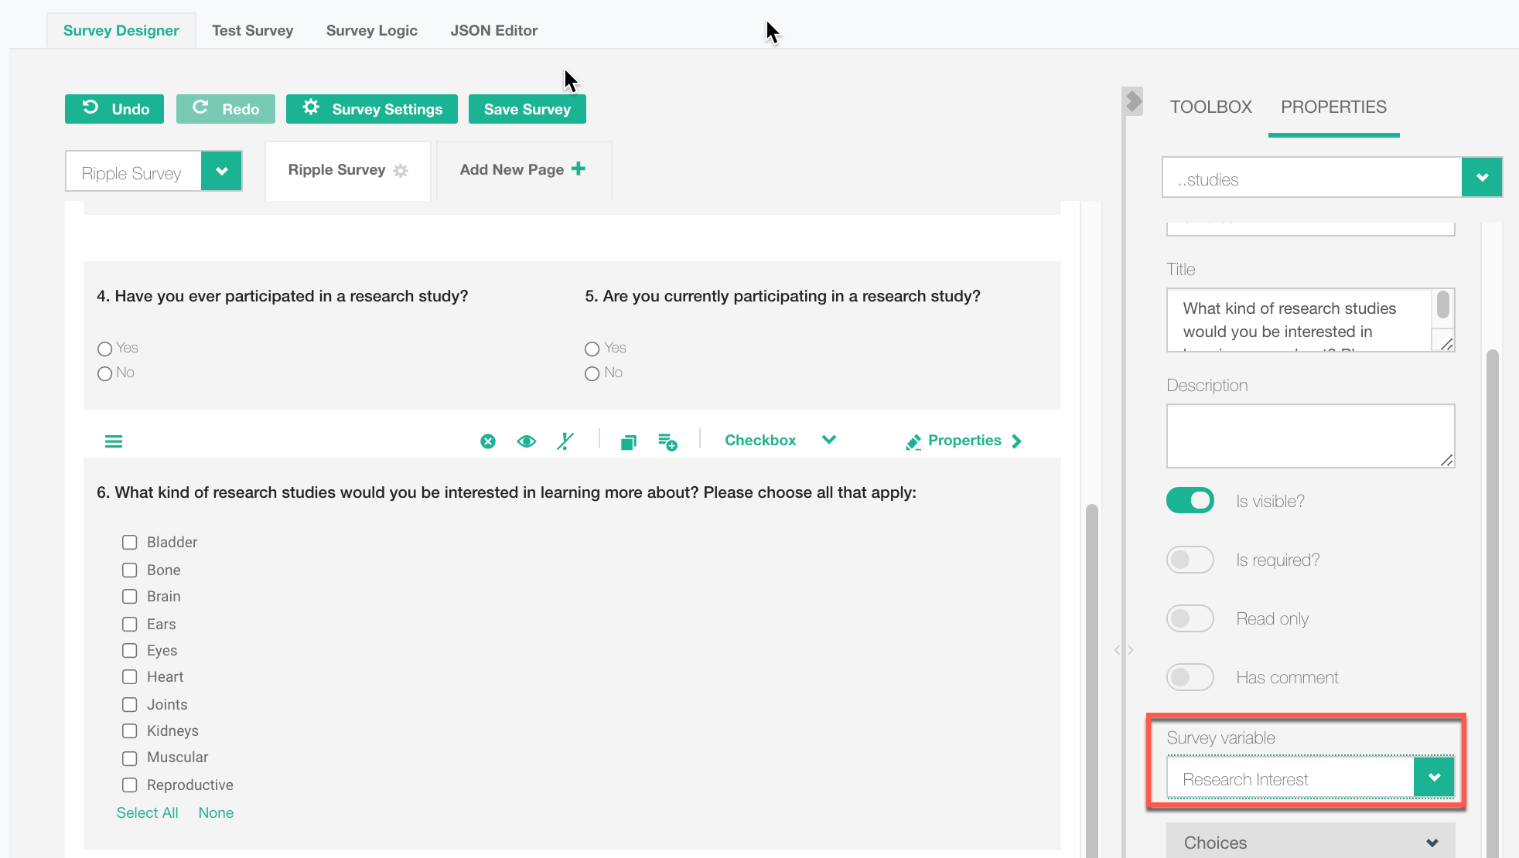Click the properties panel vertical scrollbar
1519x858 pixels.
[1492, 603]
